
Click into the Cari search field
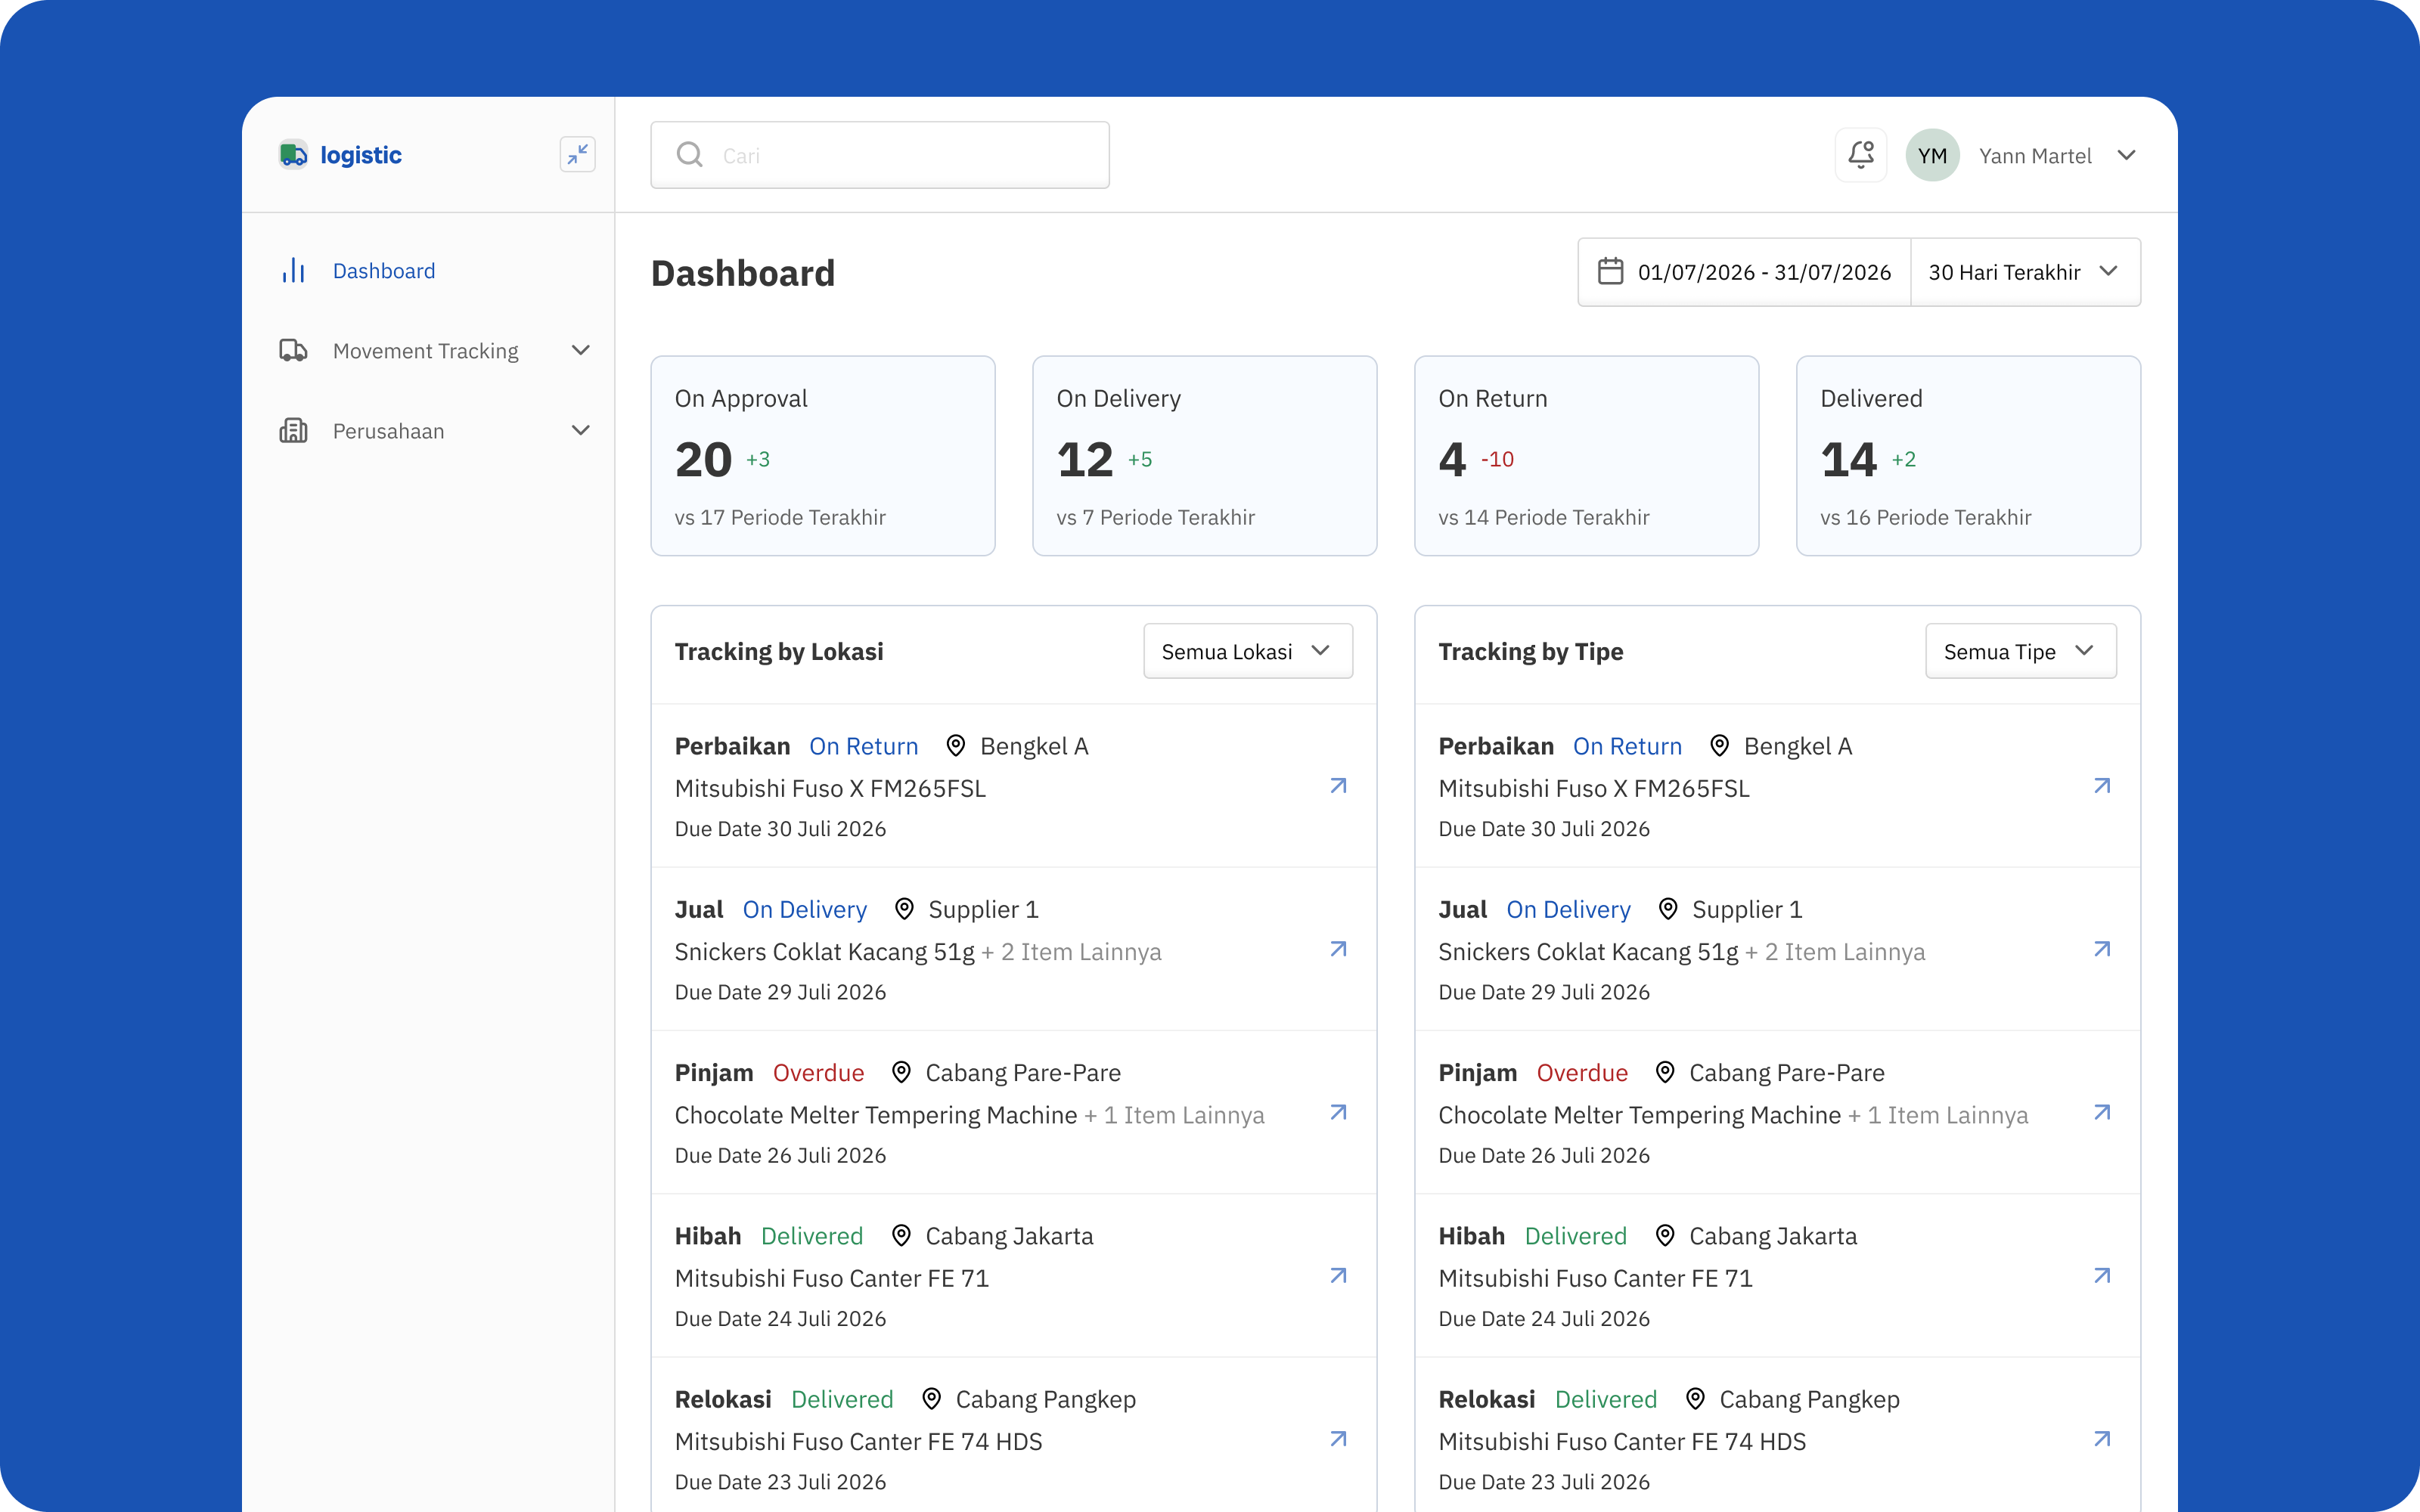880,155
